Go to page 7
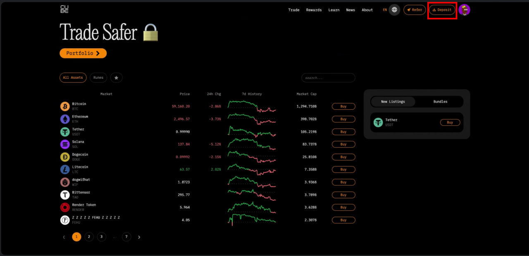This screenshot has height=256, width=529. click(126, 237)
